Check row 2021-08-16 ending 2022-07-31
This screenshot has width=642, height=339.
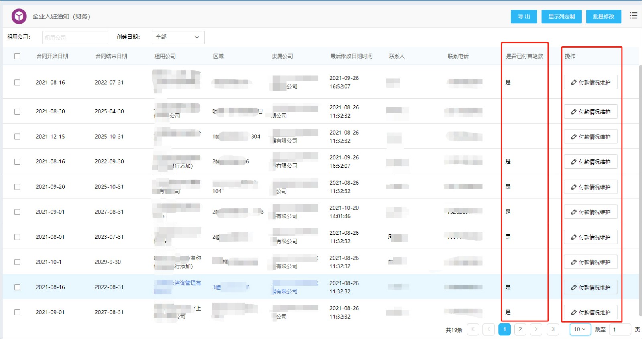pos(17,82)
